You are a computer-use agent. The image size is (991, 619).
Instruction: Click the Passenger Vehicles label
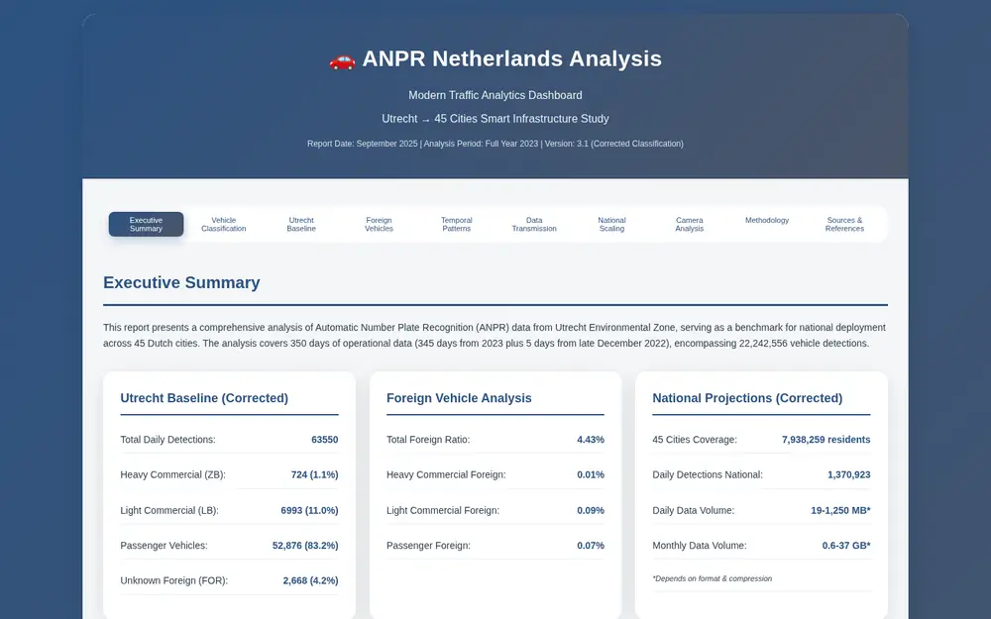164,545
